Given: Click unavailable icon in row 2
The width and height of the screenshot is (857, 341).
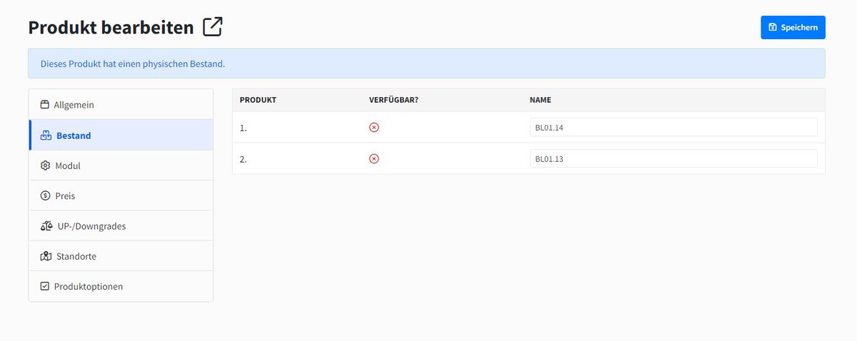Looking at the screenshot, I should tap(374, 158).
